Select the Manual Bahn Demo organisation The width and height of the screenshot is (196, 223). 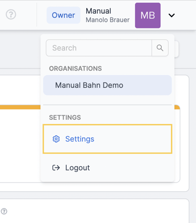107,85
